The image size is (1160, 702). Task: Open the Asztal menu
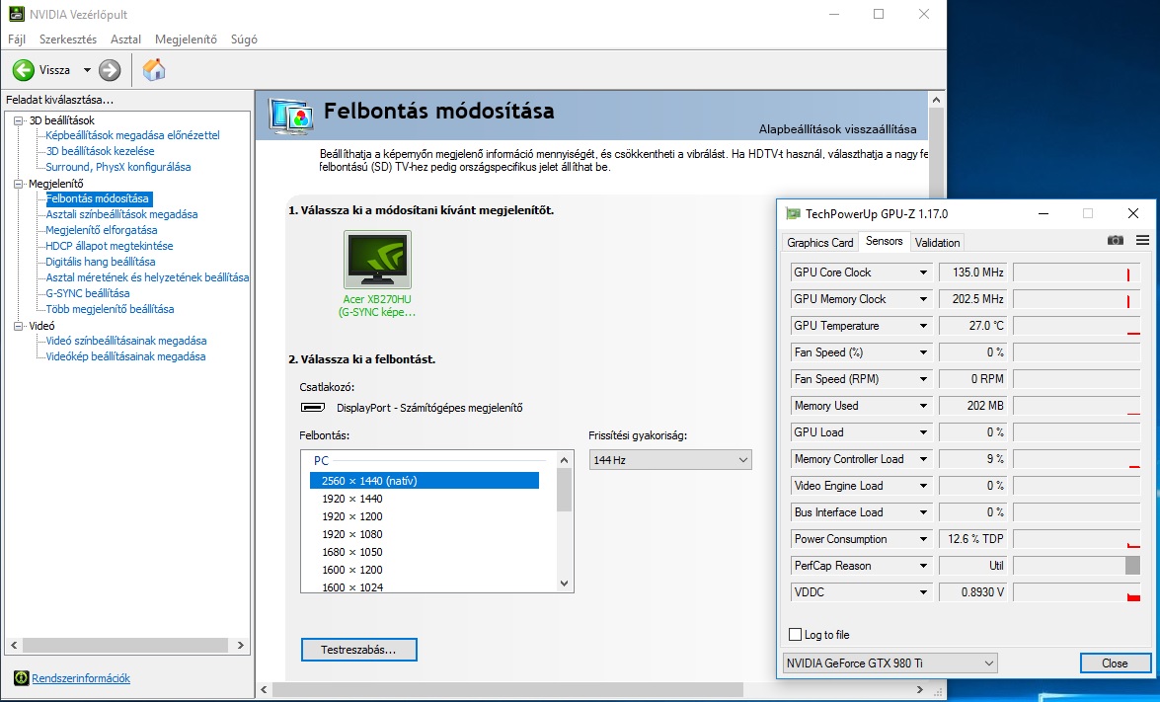[125, 39]
